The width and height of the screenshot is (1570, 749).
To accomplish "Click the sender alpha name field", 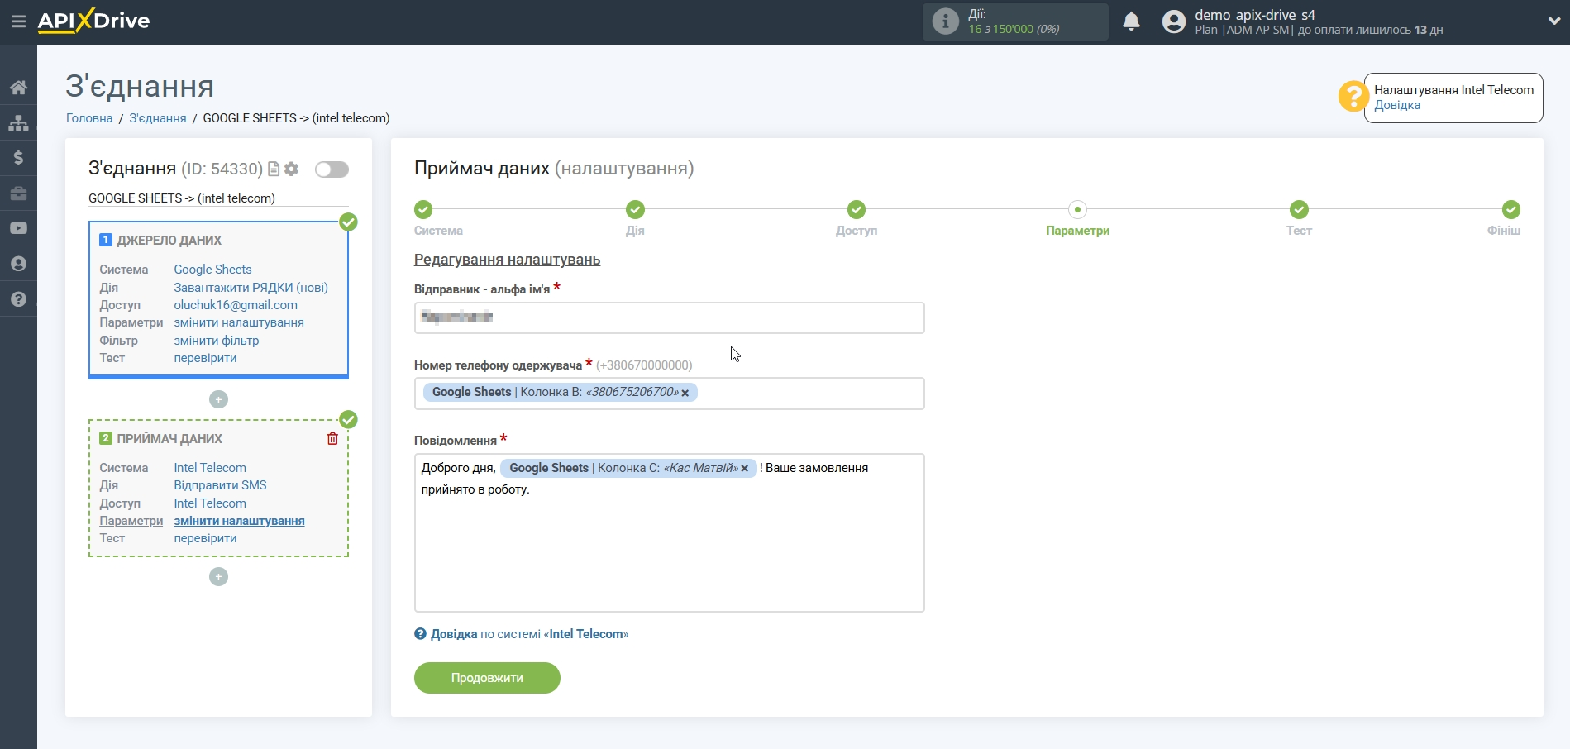I will [x=669, y=317].
